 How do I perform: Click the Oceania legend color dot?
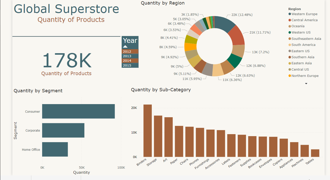[x=290, y=26]
